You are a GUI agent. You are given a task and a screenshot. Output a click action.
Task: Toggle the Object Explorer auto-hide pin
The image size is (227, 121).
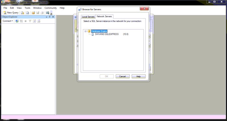(50, 17)
